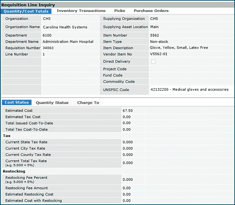Open the Picks tab

coord(119,11)
